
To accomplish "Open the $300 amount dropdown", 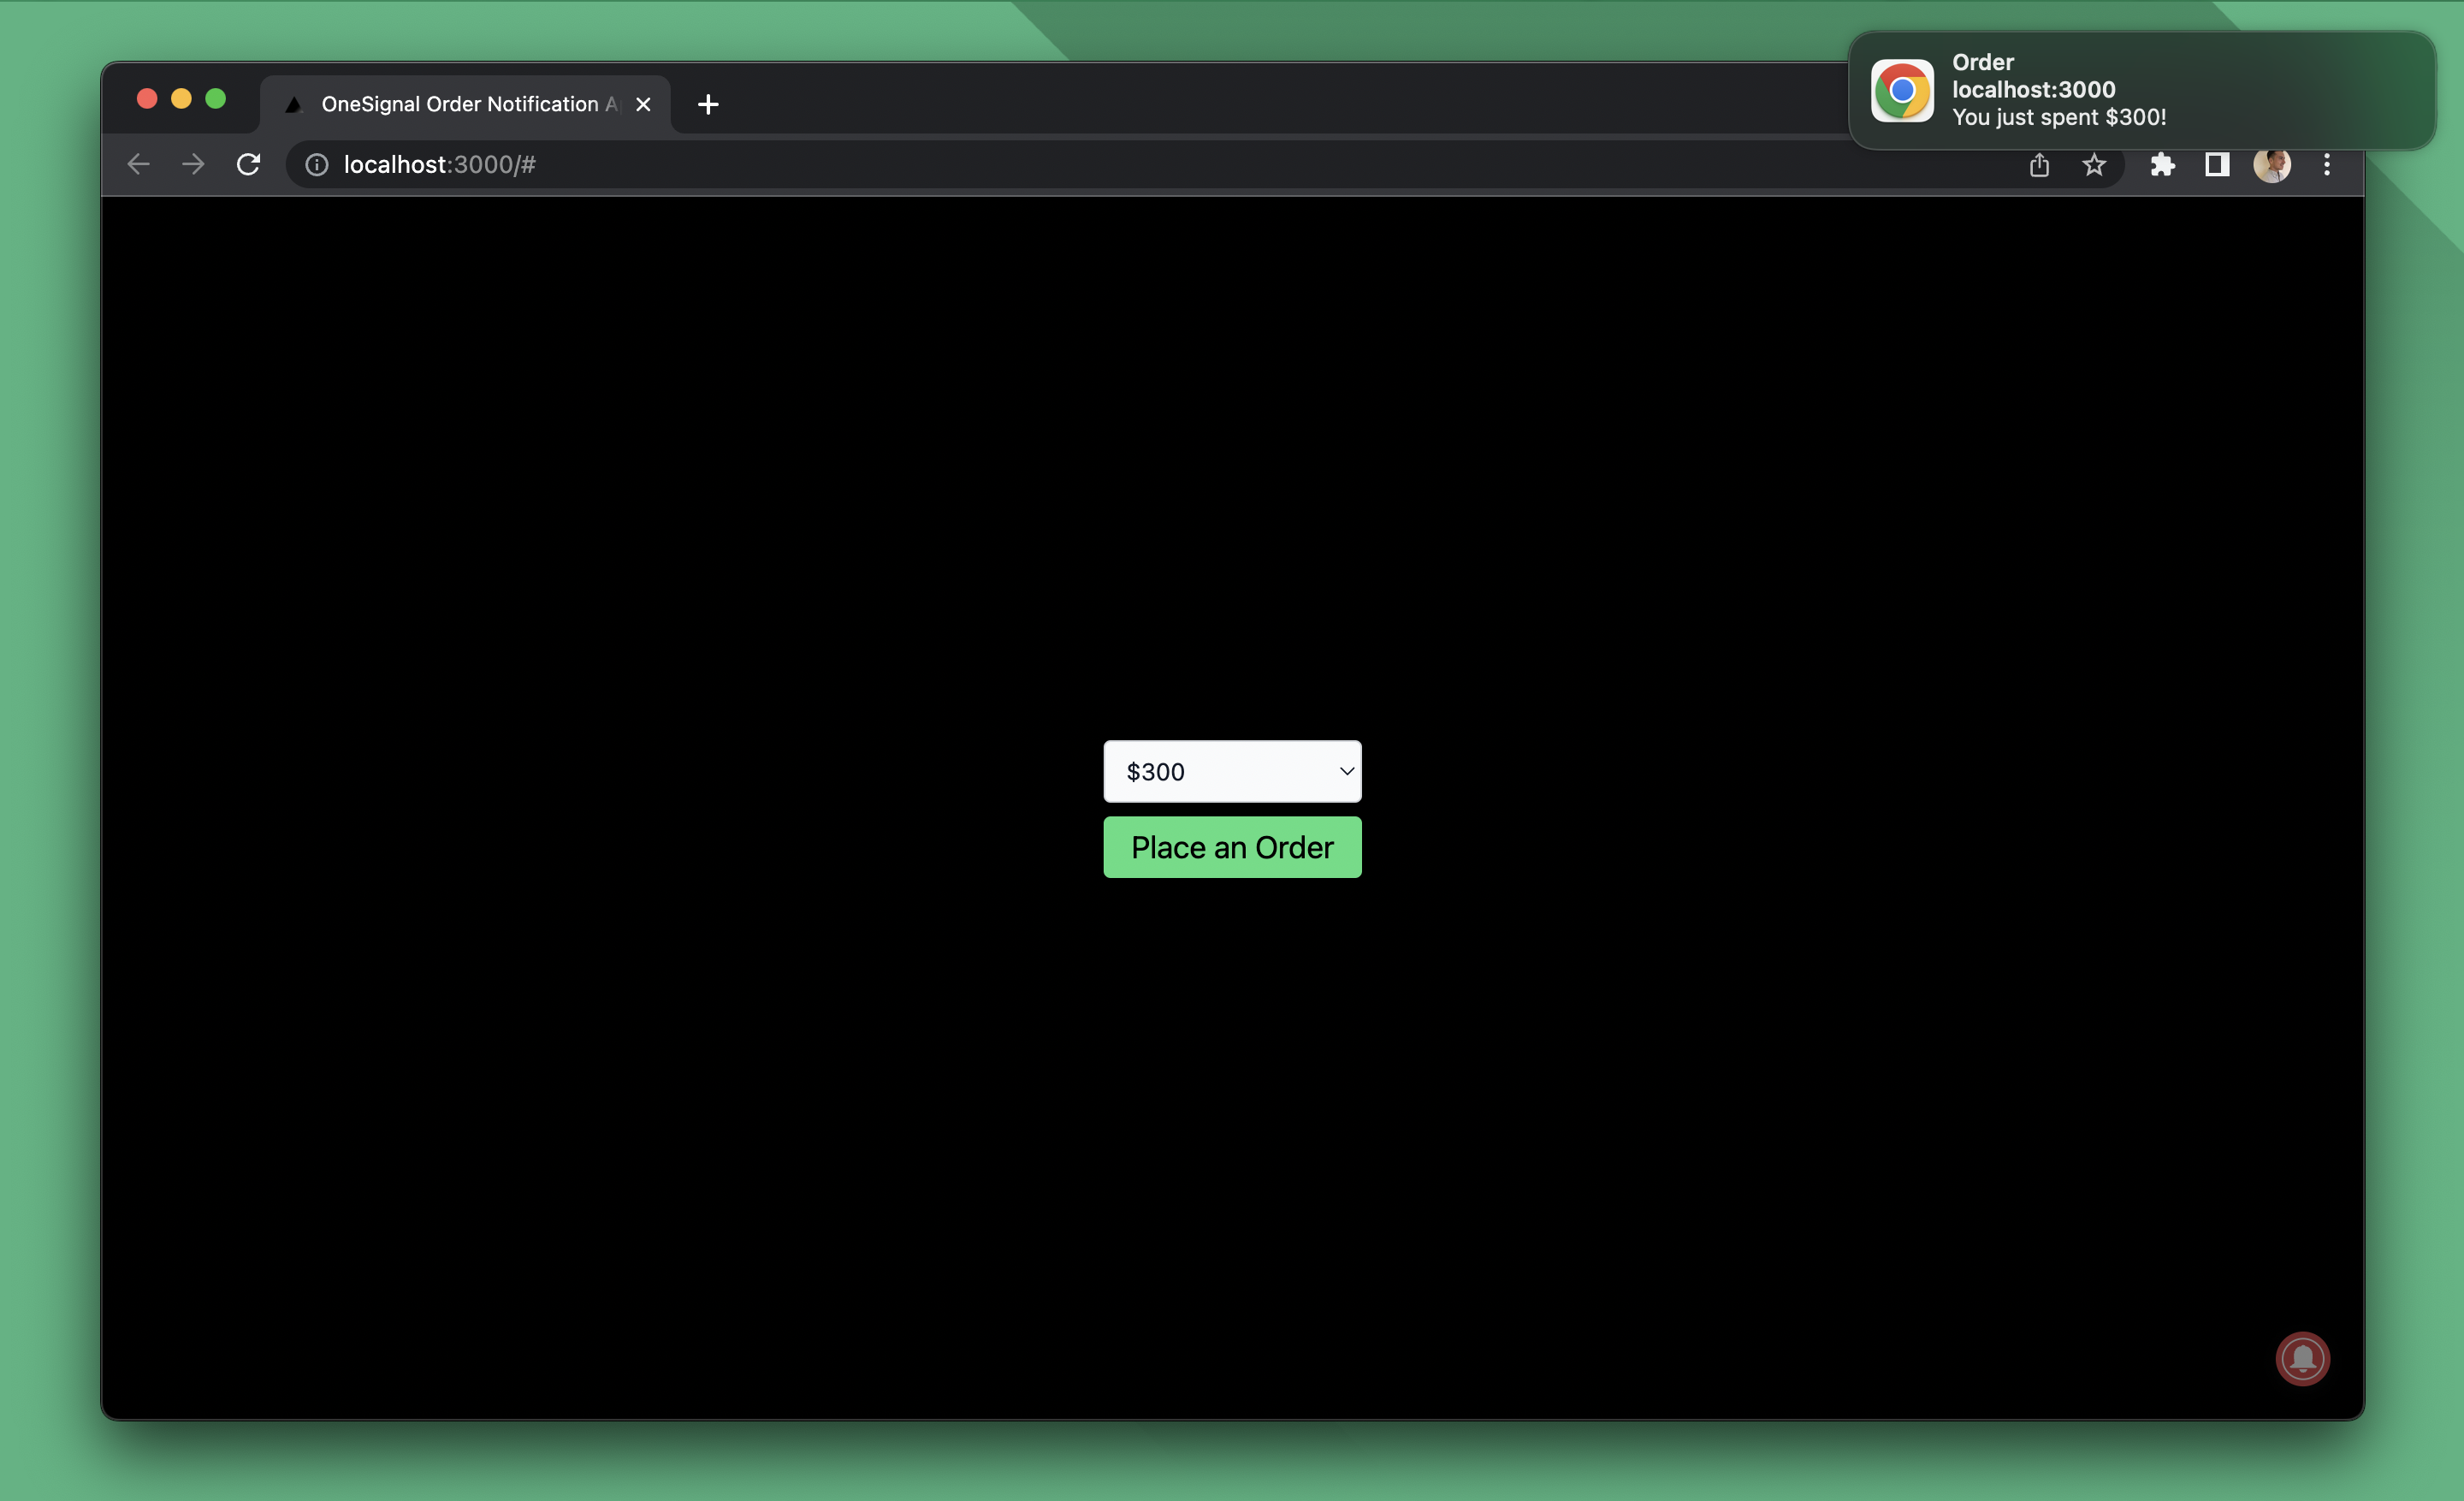I will point(1232,771).
